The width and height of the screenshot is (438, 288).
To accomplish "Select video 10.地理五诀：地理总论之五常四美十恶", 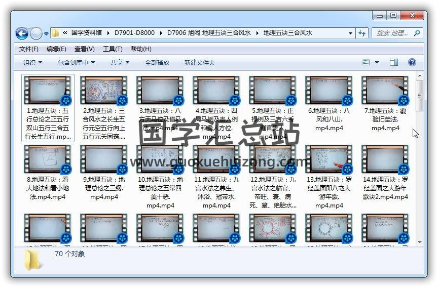I will pos(160,177).
